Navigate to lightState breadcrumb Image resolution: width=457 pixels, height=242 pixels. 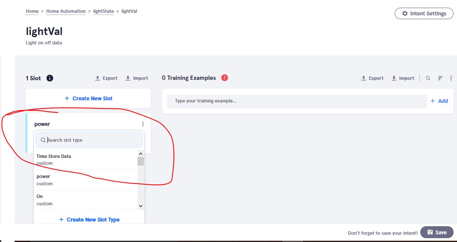pyautogui.click(x=103, y=12)
